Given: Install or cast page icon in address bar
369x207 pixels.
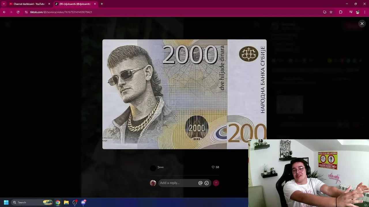Looking at the screenshot, I should (325, 12).
